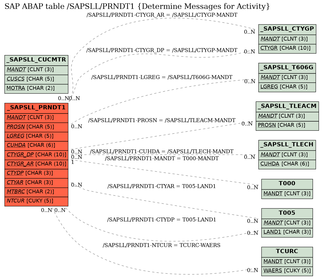Click the diagram title 'Determine Messages for Activity'
The image size is (323, 279).
pos(203,6)
